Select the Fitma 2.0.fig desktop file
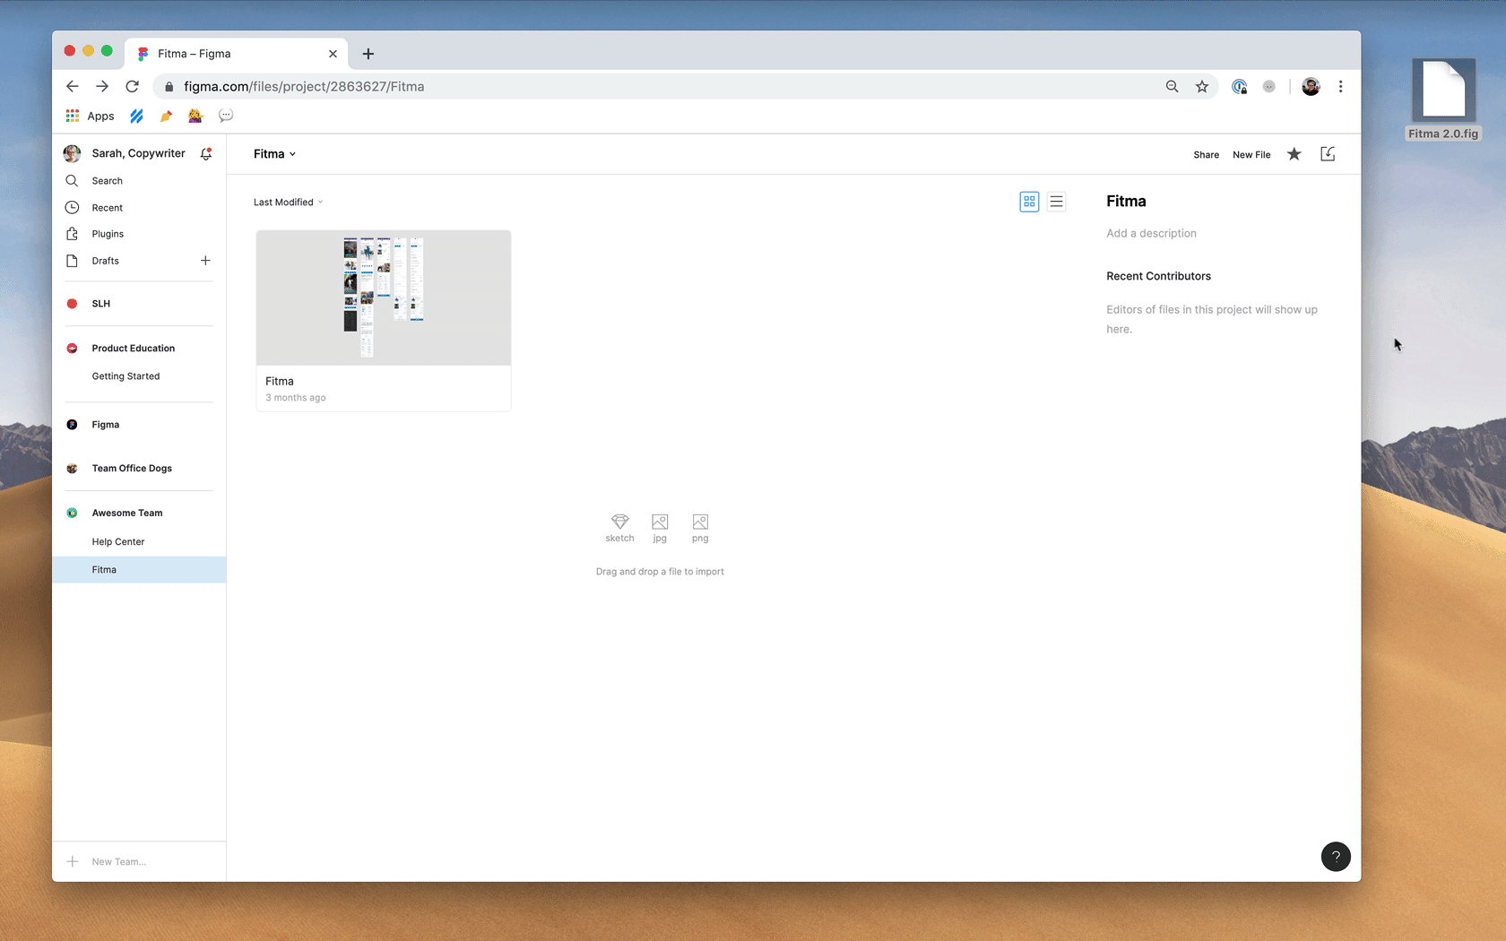 (x=1443, y=99)
